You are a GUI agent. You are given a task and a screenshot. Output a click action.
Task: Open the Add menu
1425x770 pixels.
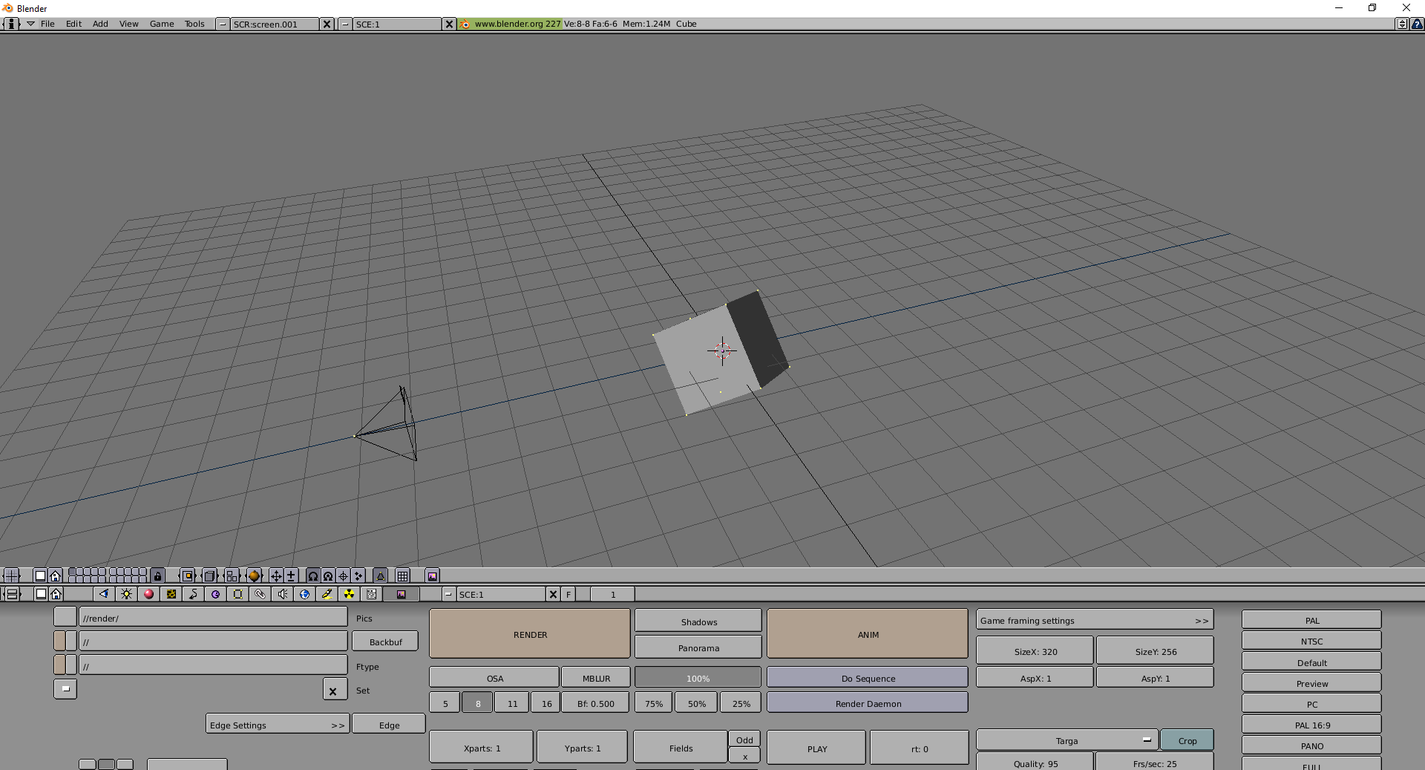tap(100, 24)
